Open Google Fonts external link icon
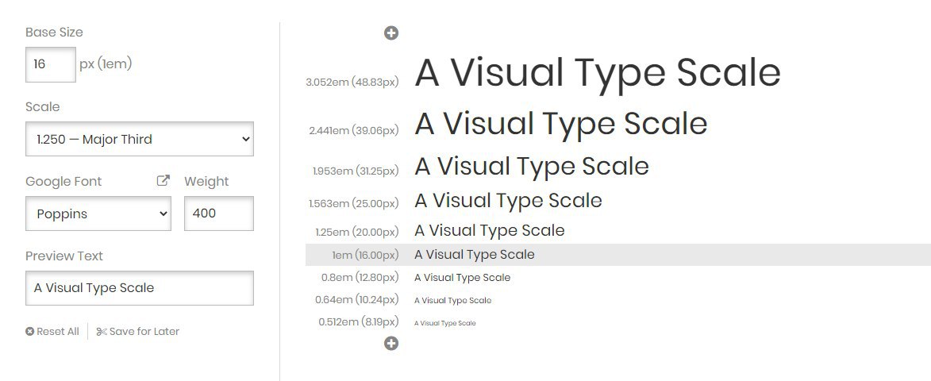The image size is (931, 381). click(x=164, y=181)
